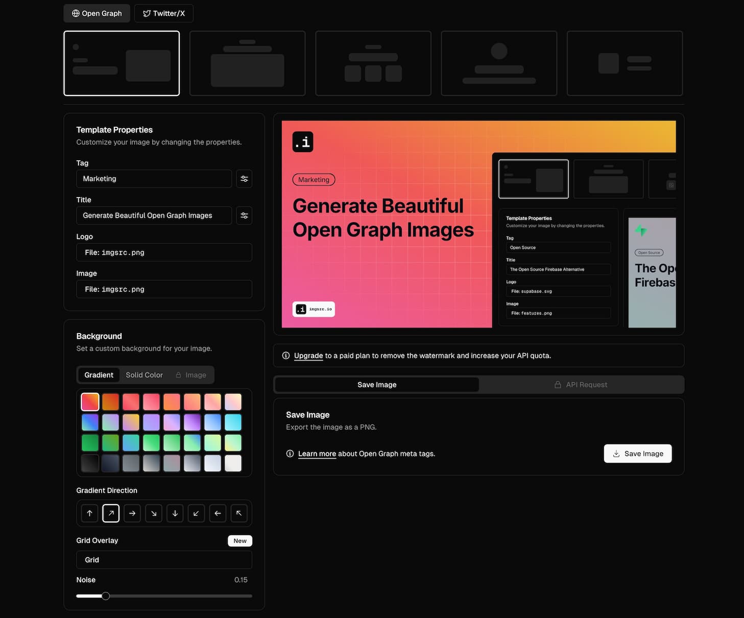Click the Gradient Direction label

tap(107, 490)
